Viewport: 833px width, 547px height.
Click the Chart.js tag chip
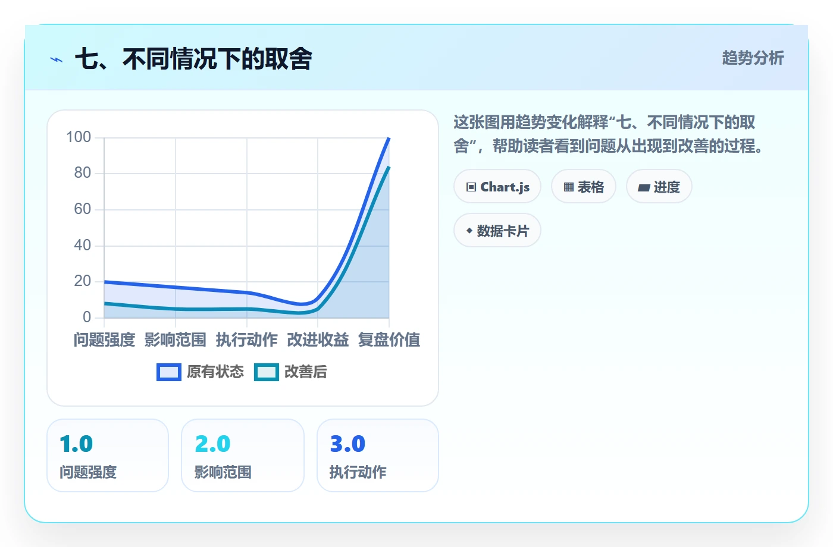(x=497, y=187)
